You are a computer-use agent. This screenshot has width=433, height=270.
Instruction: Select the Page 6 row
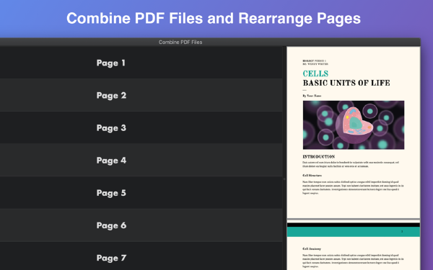click(x=141, y=225)
